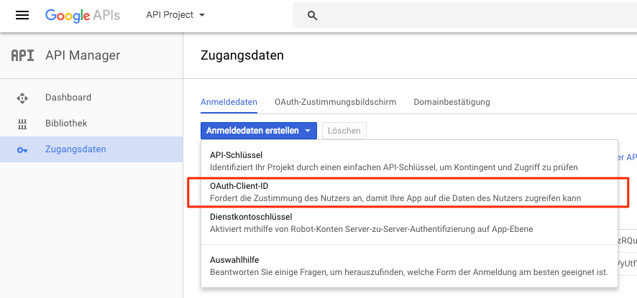Choose the API-Schlüssel menu option
This screenshot has width=637, height=298.
click(409, 161)
